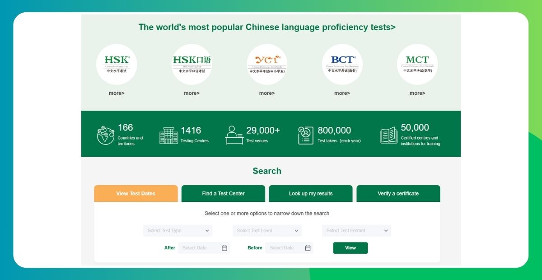Screen dimensions: 542x280
Task: Switch to the Verify a certificate tab
Action: 398,194
